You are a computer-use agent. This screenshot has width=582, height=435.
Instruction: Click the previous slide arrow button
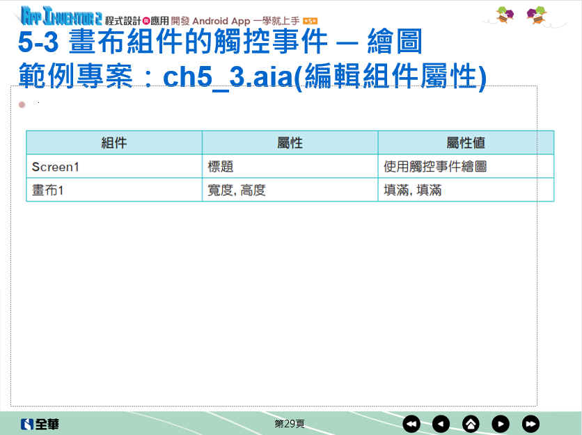pyautogui.click(x=441, y=424)
